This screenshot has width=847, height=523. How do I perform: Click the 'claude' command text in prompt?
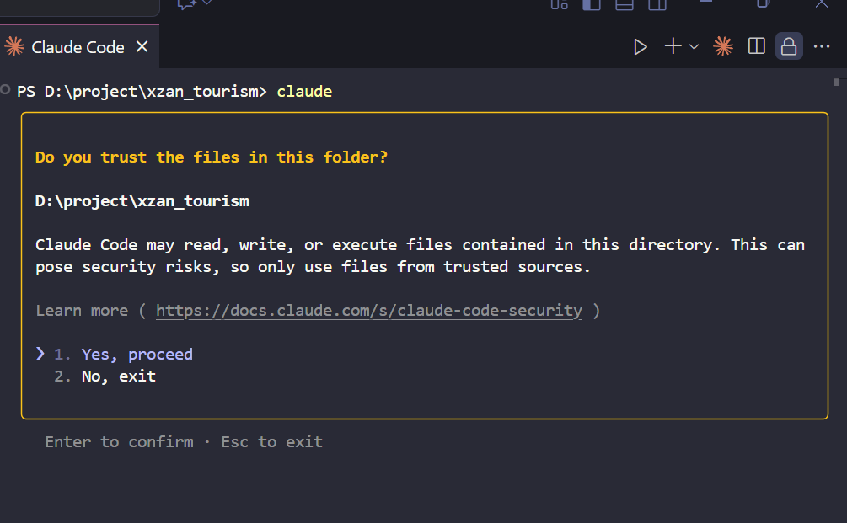click(304, 92)
